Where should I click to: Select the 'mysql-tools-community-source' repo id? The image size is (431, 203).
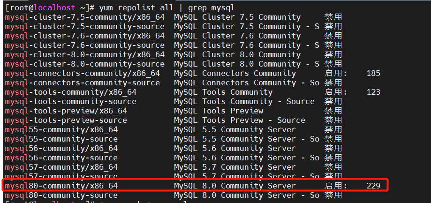[71, 102]
